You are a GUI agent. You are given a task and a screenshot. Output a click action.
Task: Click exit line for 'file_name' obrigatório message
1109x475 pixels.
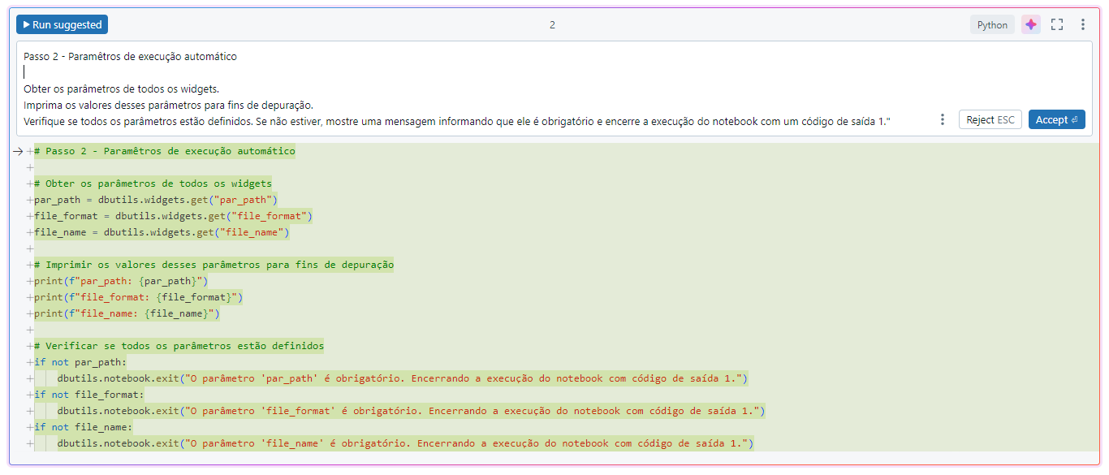click(406, 443)
